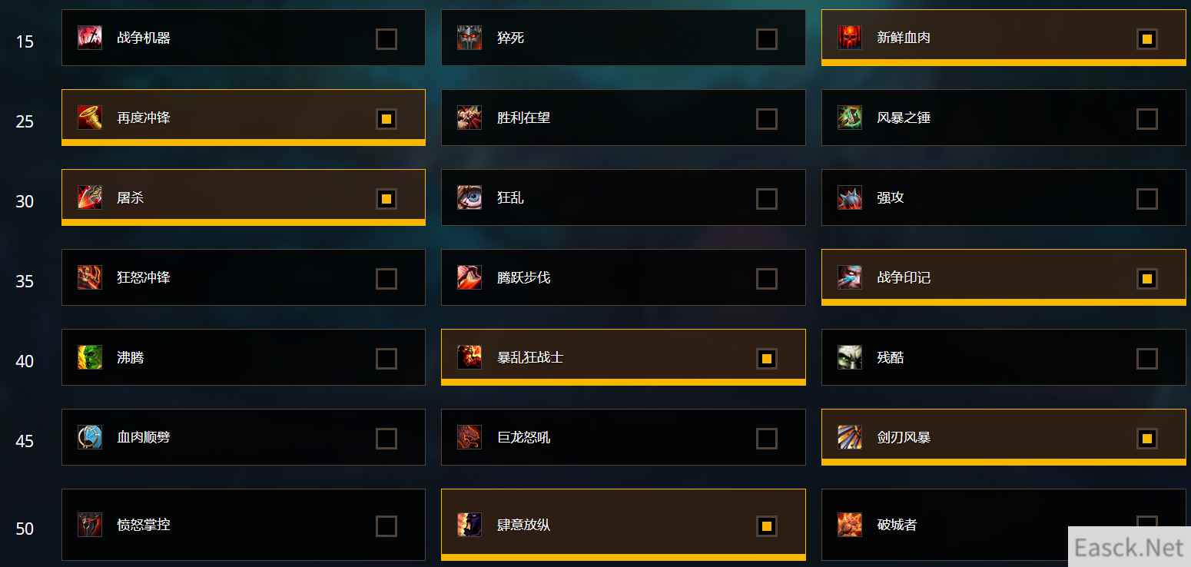Click the selected 肆意放纵 talent row

[623, 525]
